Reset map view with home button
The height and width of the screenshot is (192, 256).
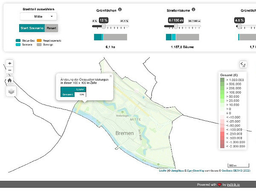[10, 80]
